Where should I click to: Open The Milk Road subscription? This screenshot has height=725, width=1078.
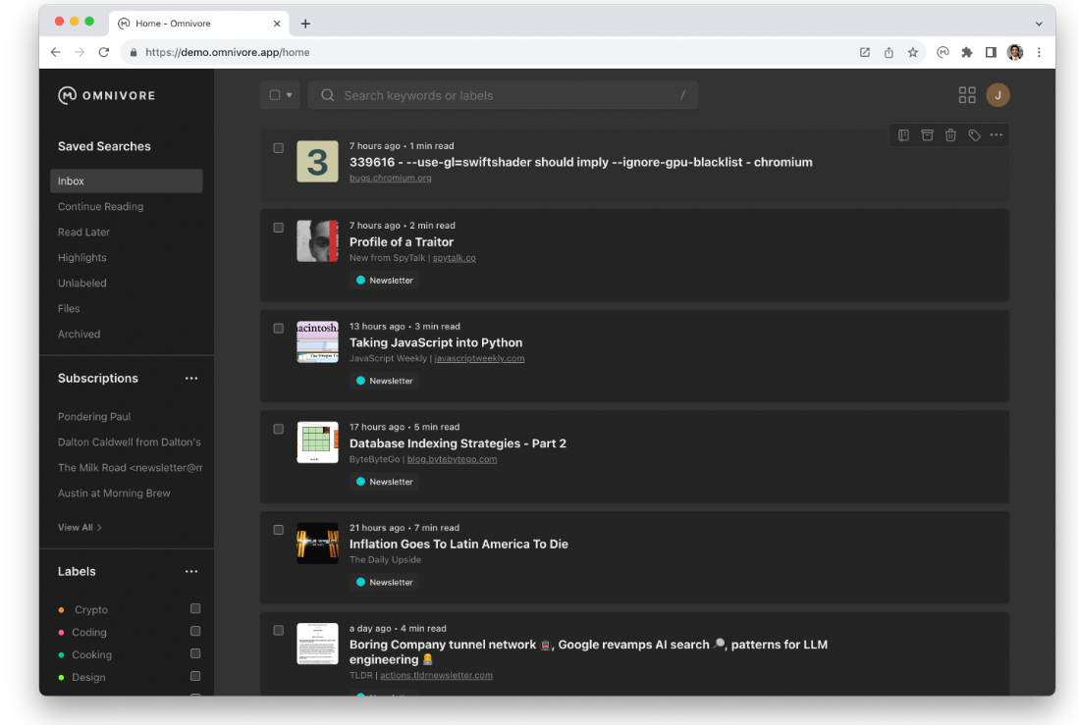click(x=130, y=467)
